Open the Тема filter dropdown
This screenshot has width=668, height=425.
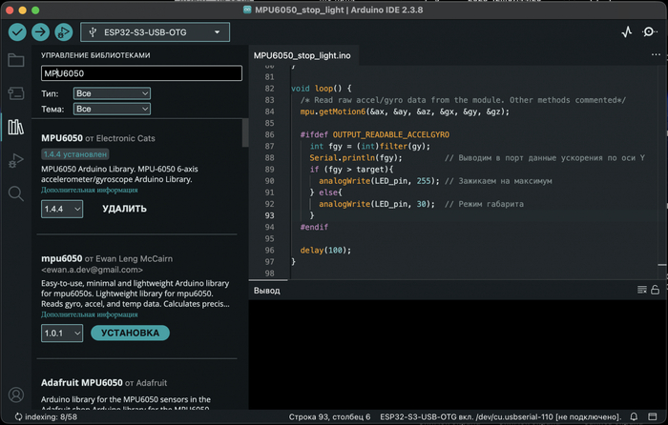point(112,109)
